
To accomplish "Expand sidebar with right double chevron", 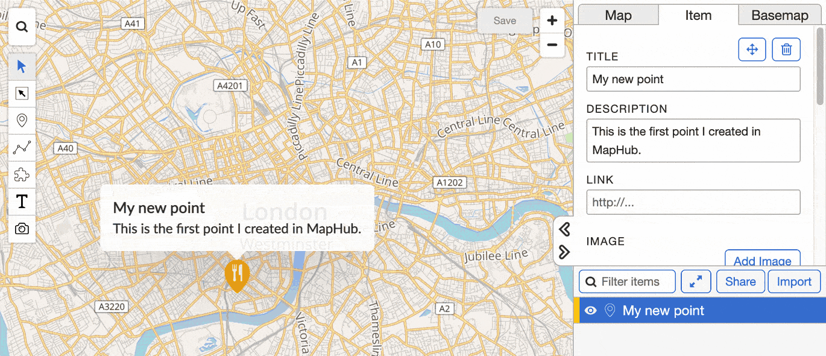I will [x=564, y=252].
